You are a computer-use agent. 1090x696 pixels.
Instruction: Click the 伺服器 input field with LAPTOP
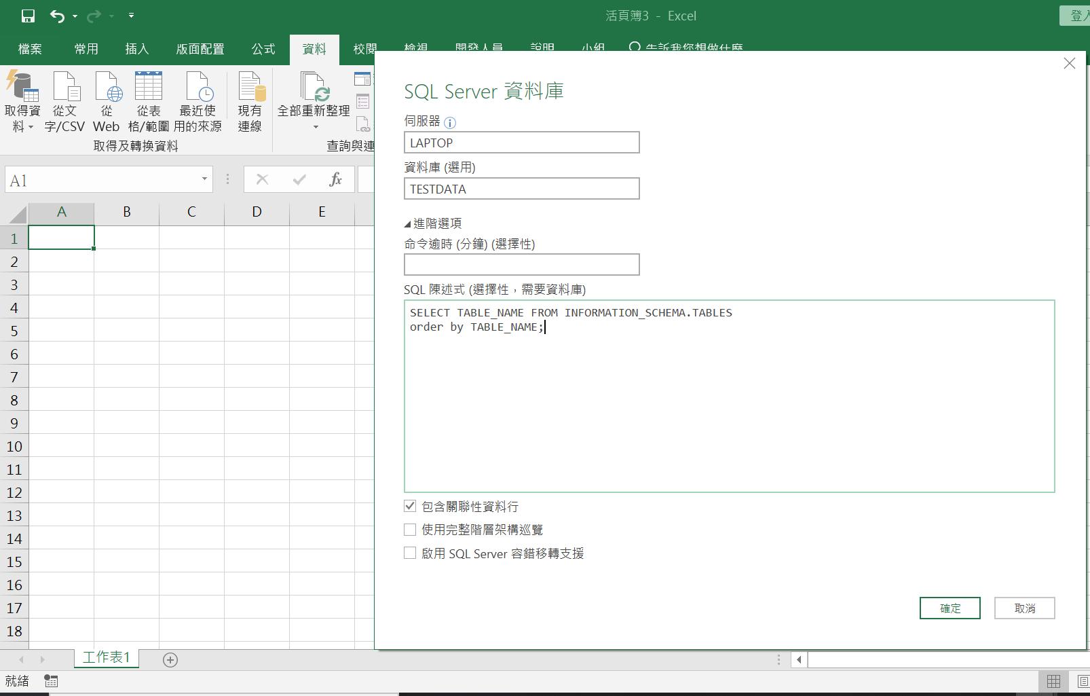(x=521, y=143)
